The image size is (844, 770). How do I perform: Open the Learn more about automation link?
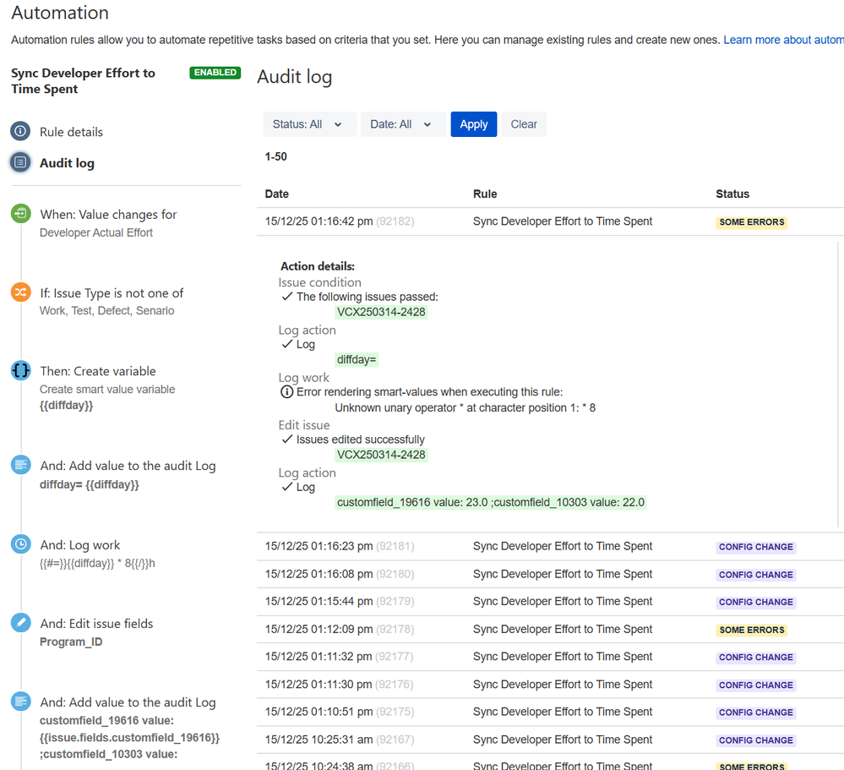tap(783, 40)
